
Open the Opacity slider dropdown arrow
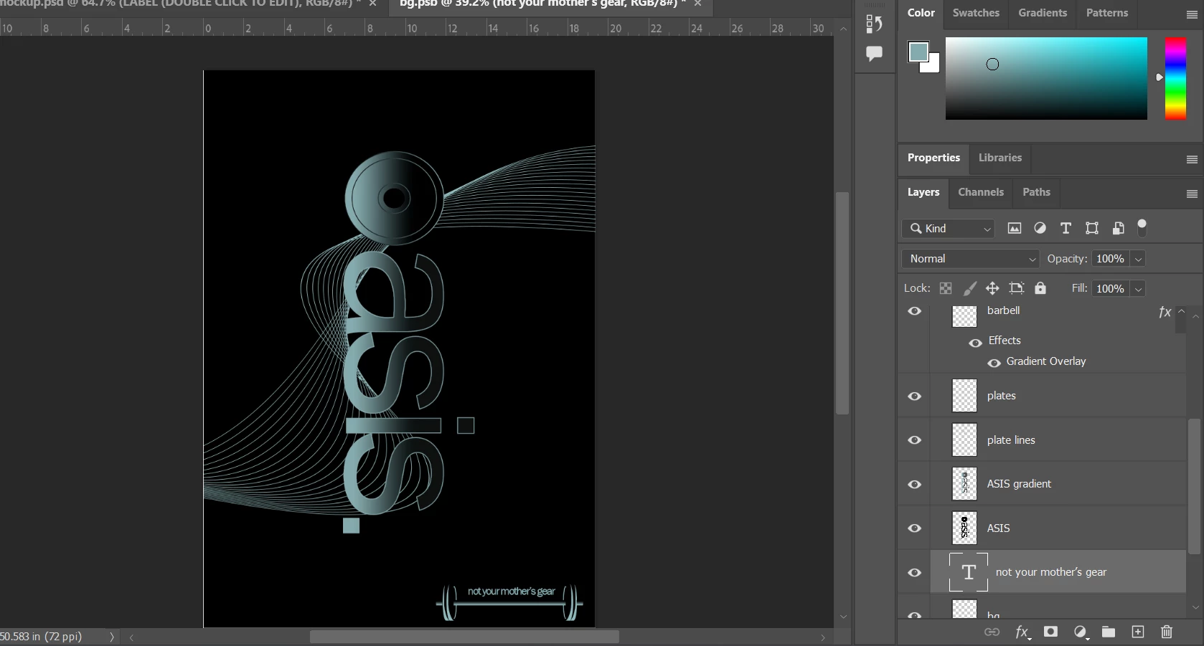(1138, 259)
